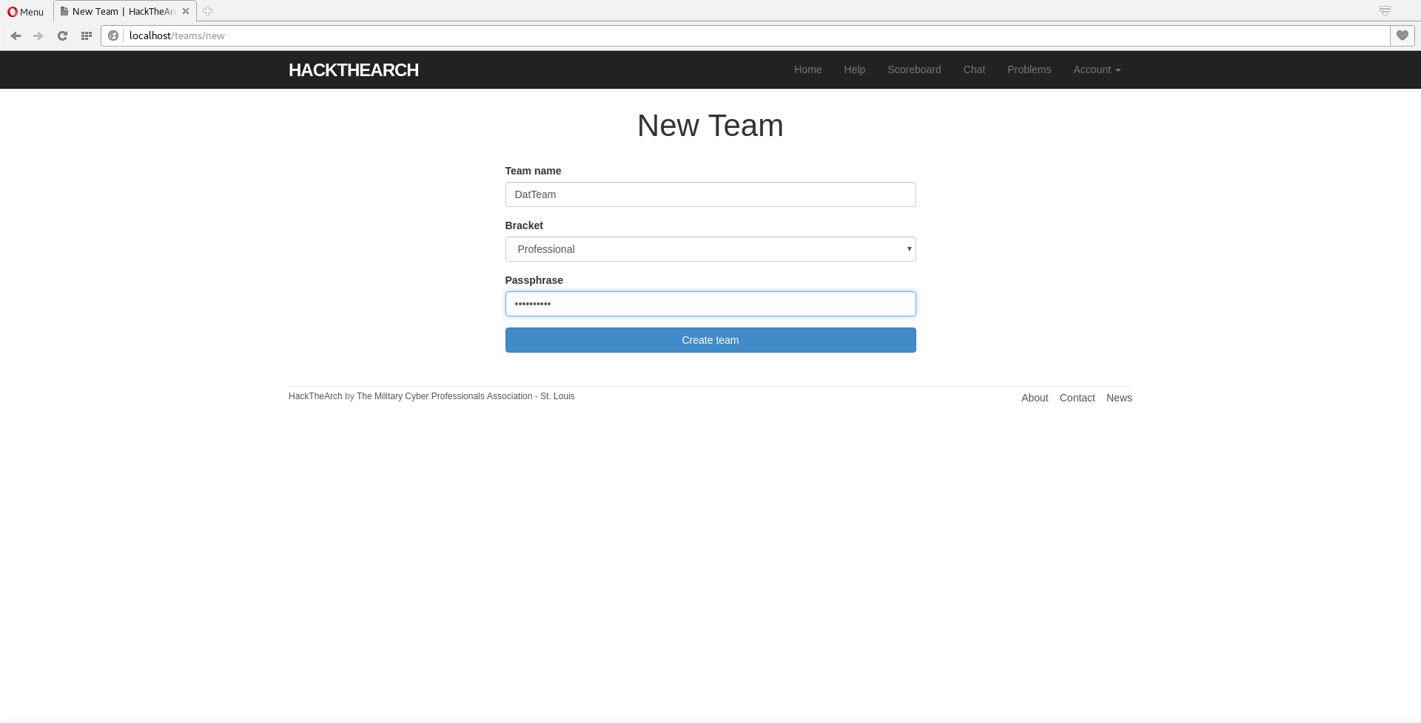Click the bookmark heart icon
The image size is (1421, 723).
[1402, 35]
